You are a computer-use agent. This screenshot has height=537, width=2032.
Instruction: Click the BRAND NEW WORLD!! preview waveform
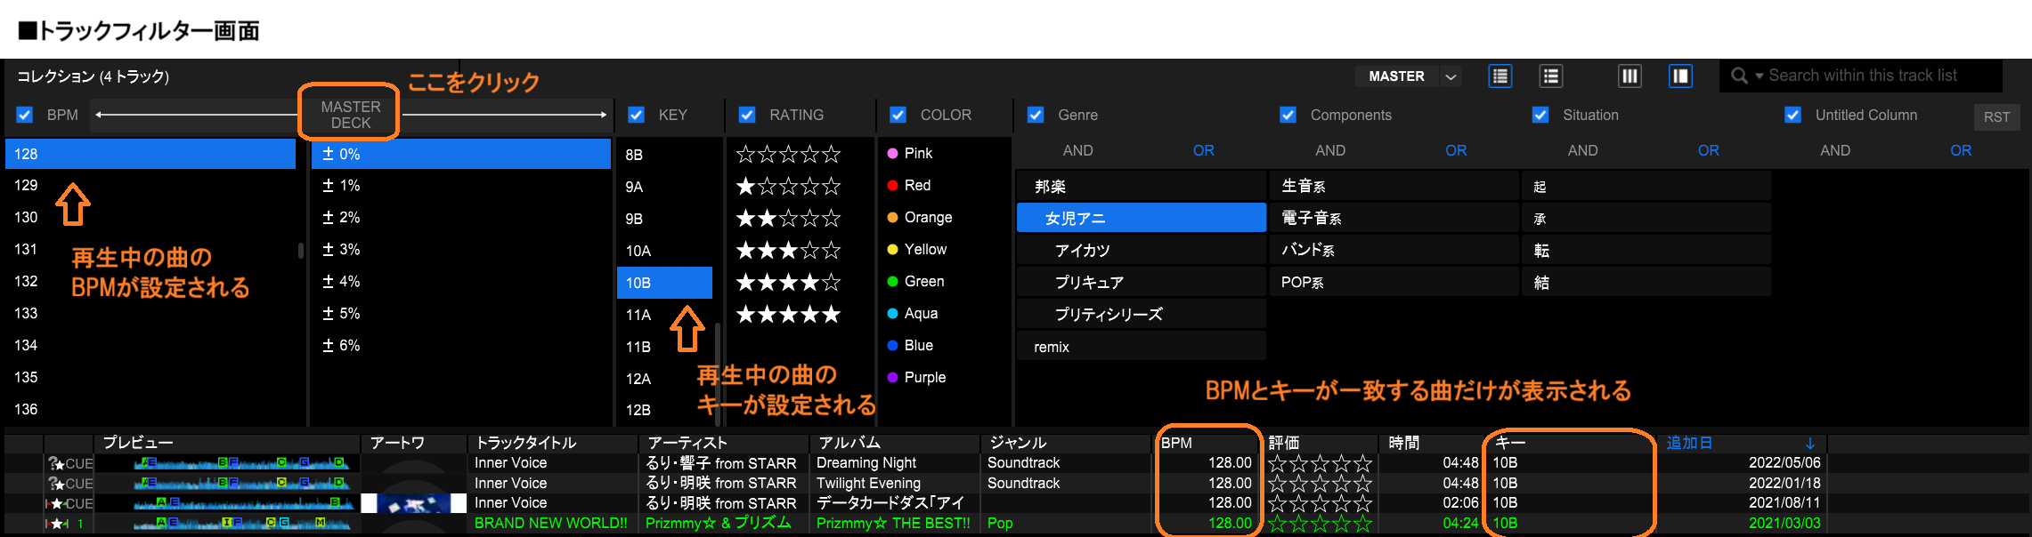[x=227, y=524]
